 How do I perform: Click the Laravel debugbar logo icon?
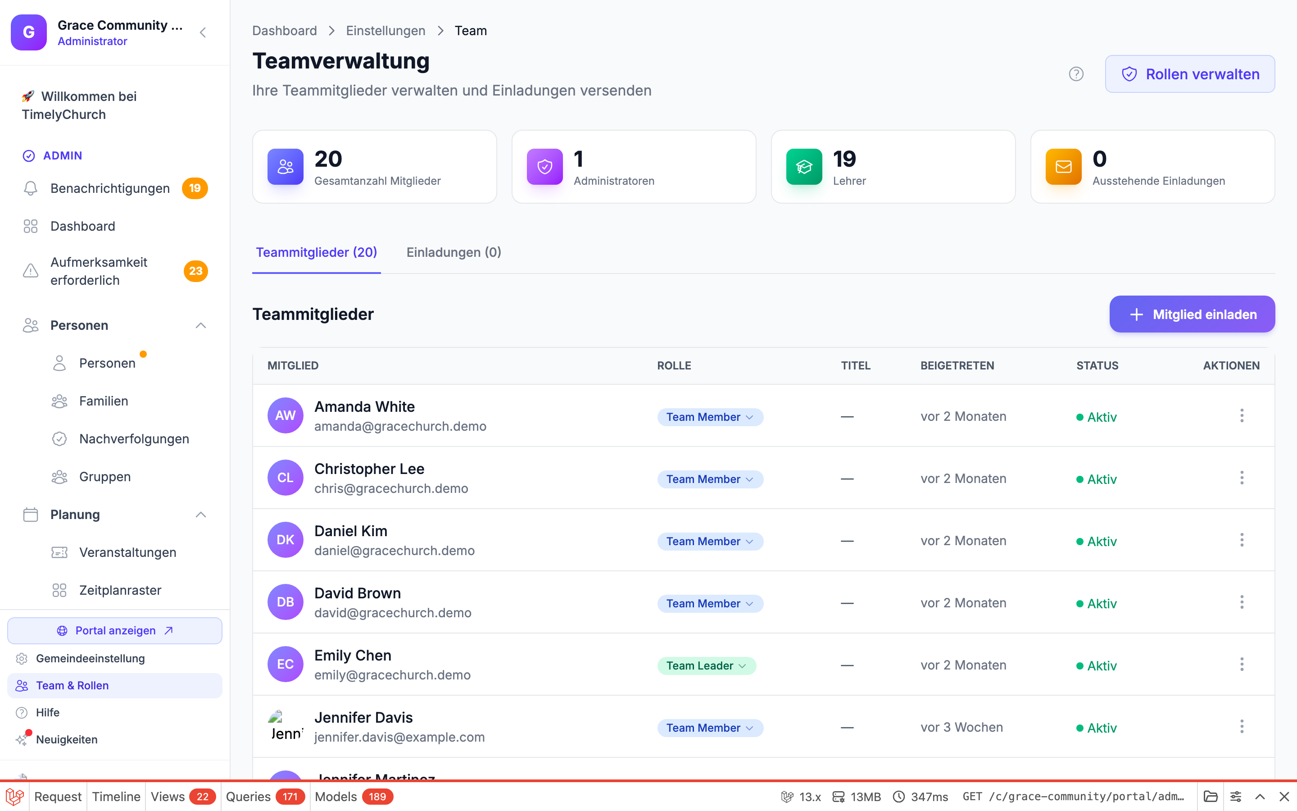click(x=15, y=797)
